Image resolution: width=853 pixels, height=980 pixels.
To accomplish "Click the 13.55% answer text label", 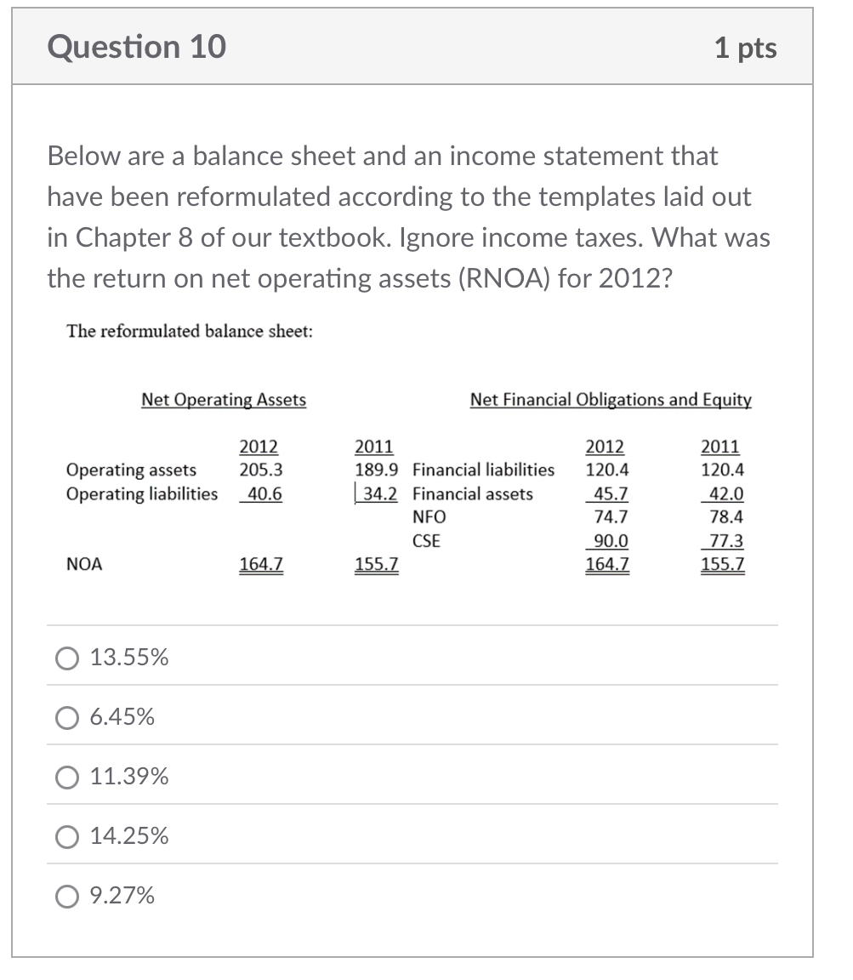I will click(128, 657).
